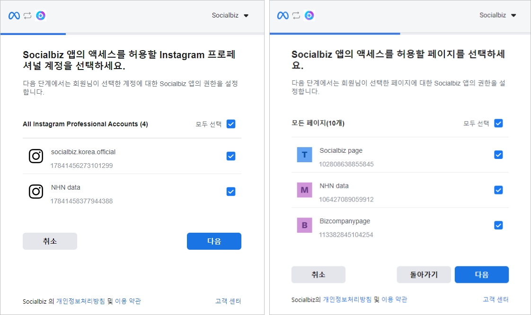Uncheck the socialbiz.korea.official account checkbox
Screen dimensions: 531x315
tap(231, 156)
